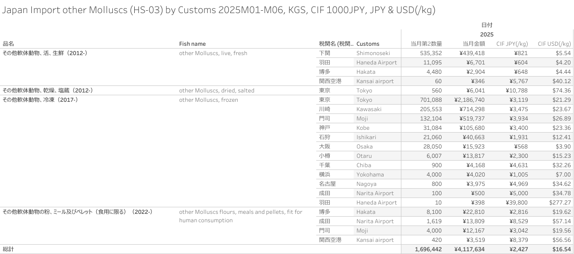Click the Fish name column header
Viewport: 574px width, 254px height.
point(192,44)
